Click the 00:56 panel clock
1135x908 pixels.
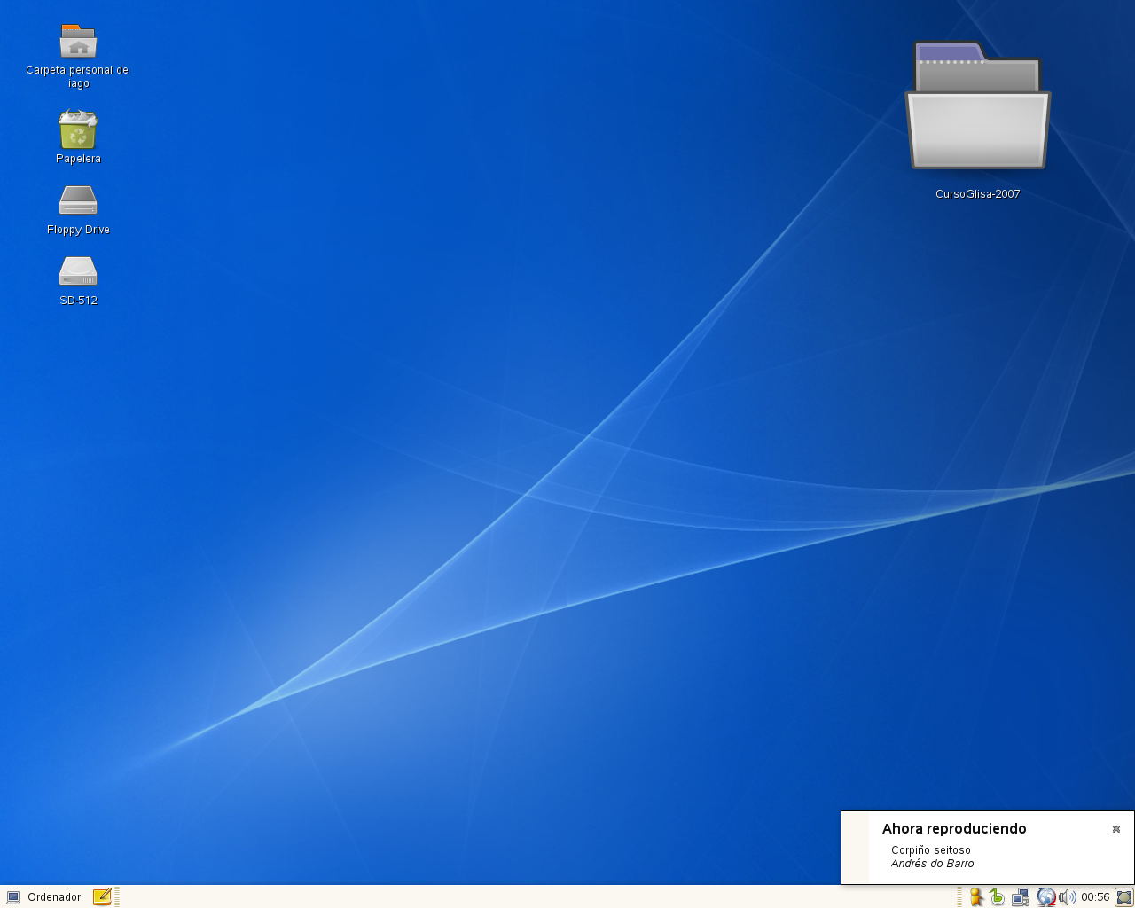pyautogui.click(x=1095, y=897)
